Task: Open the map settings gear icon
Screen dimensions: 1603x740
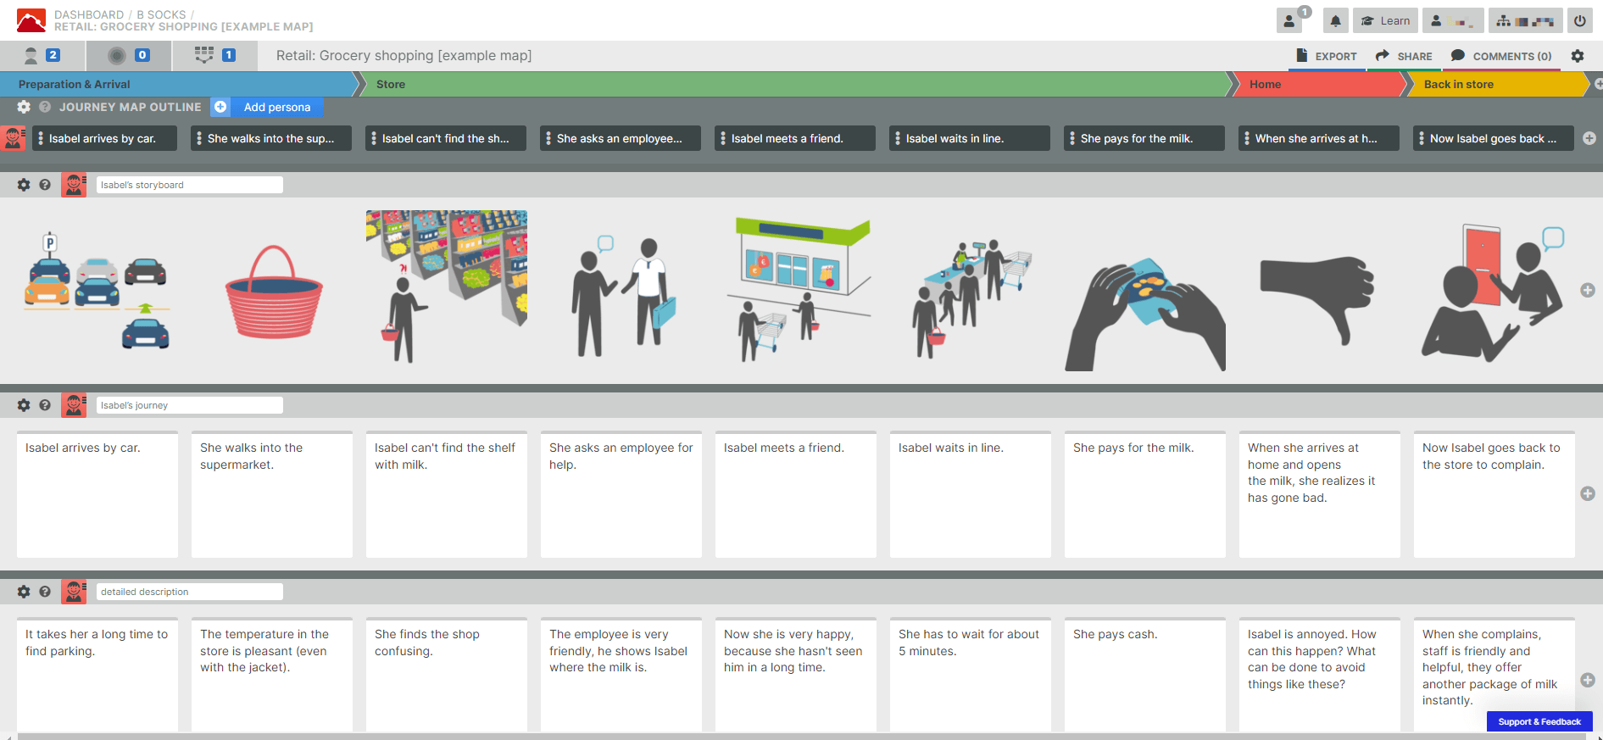Action: click(x=1577, y=56)
